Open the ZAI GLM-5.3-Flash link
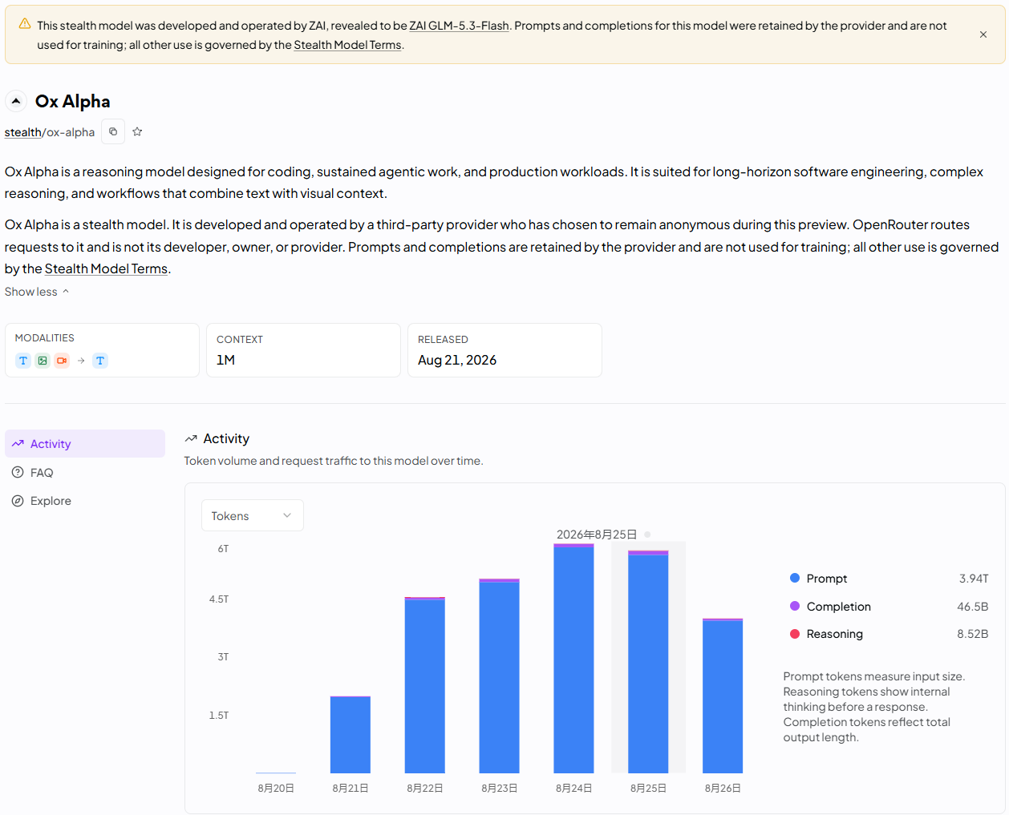Viewport: 1009px width, 815px height. coord(459,26)
